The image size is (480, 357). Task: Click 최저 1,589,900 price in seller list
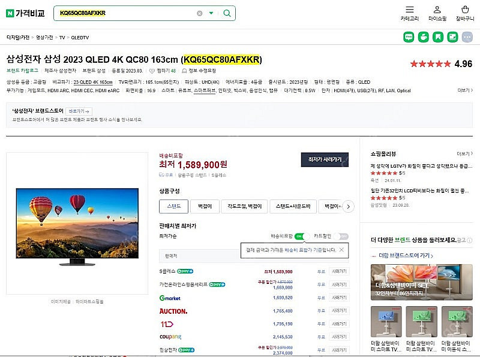(x=278, y=271)
